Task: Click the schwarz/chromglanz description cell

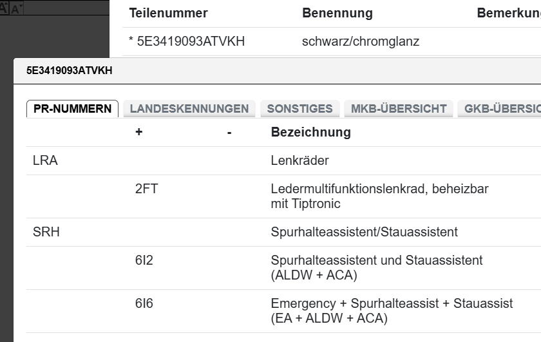Action: click(x=361, y=42)
